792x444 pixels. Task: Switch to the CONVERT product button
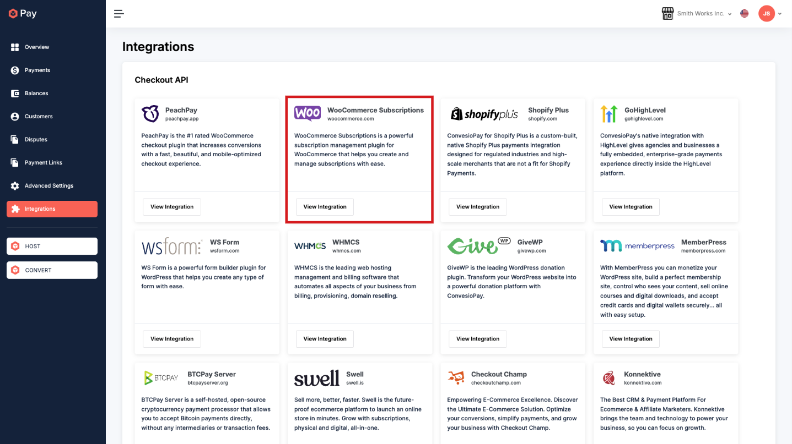pyautogui.click(x=52, y=270)
